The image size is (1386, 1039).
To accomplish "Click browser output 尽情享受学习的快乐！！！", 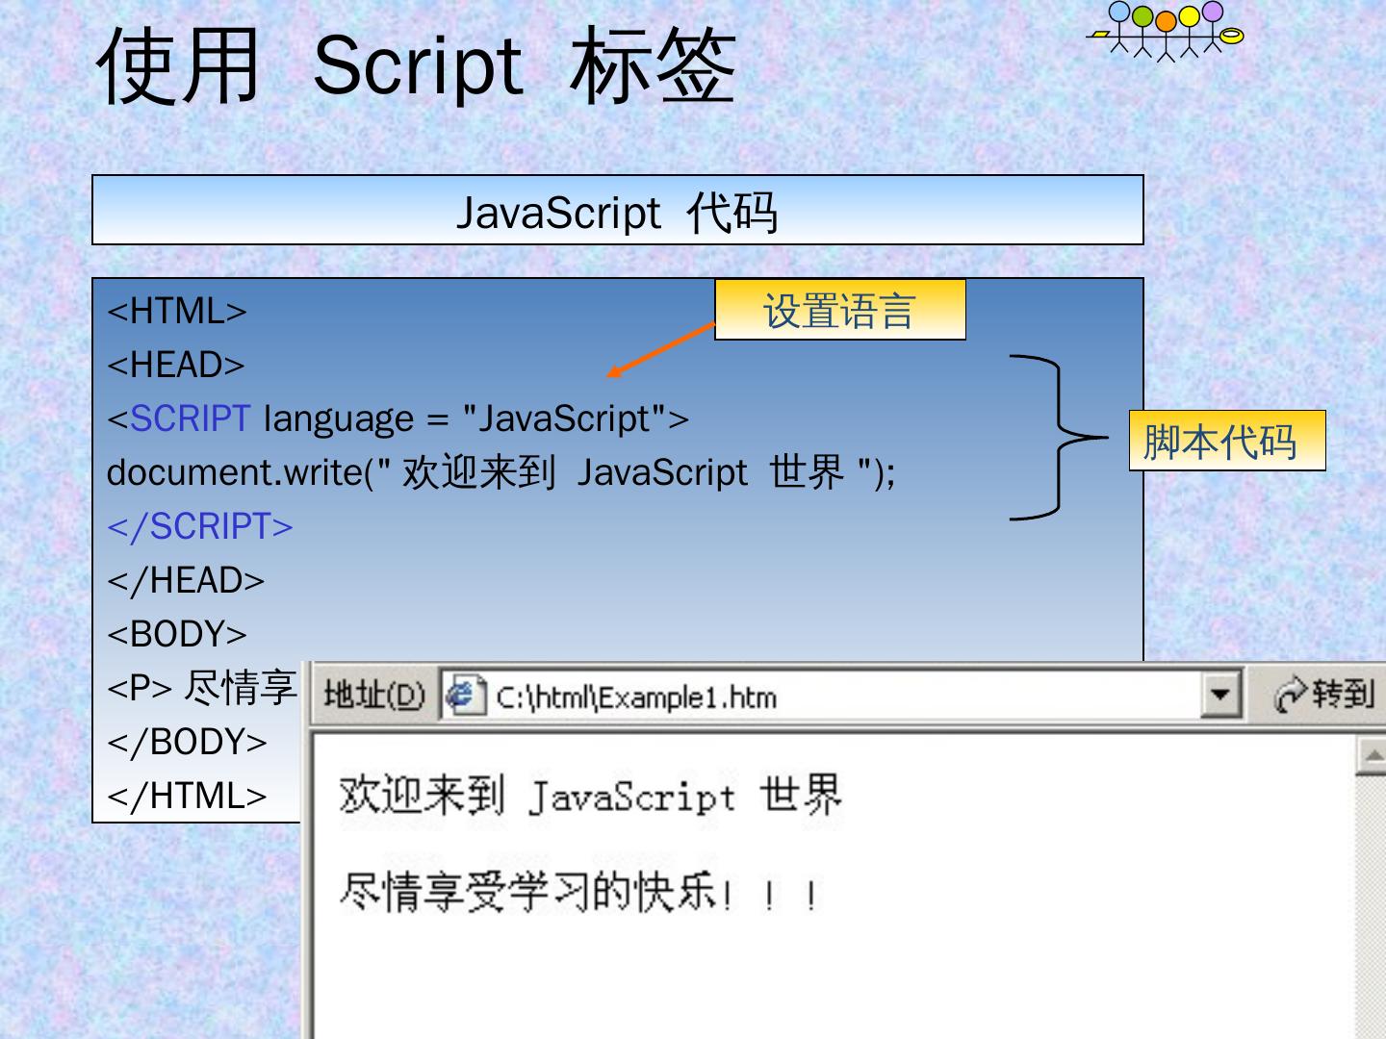I will [579, 892].
